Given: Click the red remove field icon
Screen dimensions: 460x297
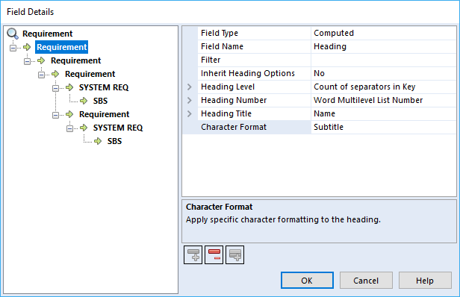Looking at the screenshot, I should click(214, 254).
